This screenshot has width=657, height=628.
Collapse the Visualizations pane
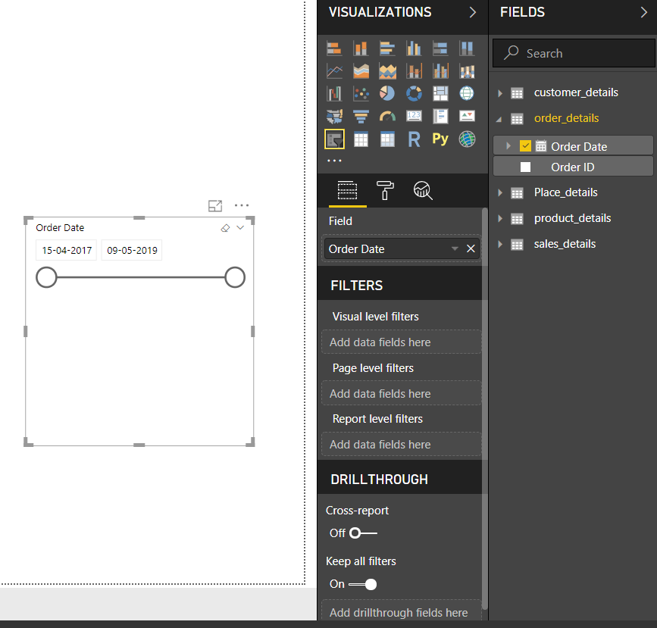[473, 12]
